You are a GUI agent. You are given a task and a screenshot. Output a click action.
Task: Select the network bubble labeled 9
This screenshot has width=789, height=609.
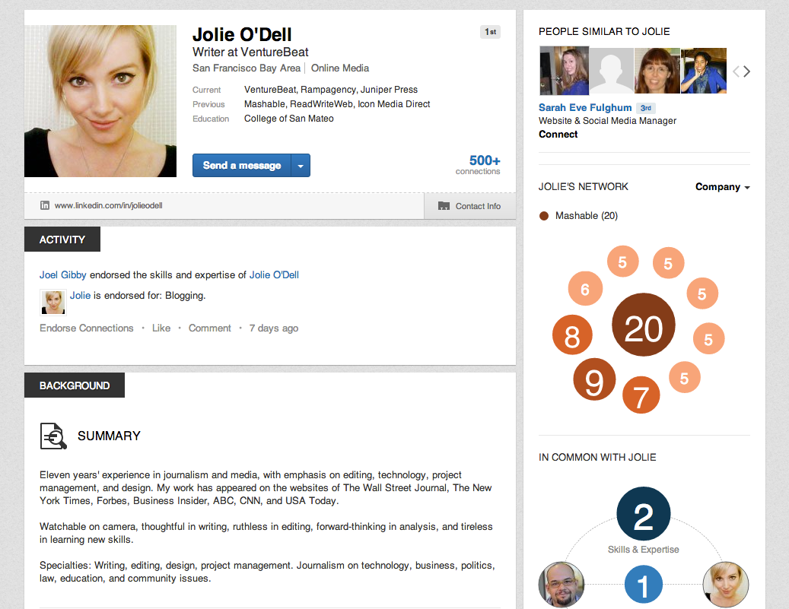(x=594, y=379)
